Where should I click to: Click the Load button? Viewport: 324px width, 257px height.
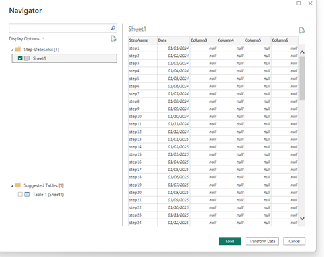230,241
